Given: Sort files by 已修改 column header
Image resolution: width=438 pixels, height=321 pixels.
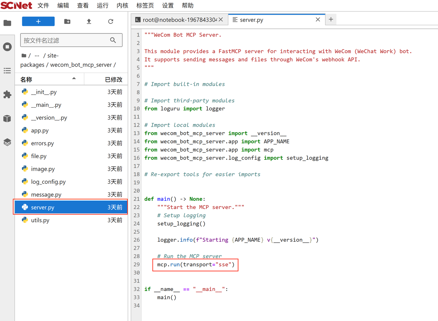Looking at the screenshot, I should pyautogui.click(x=113, y=80).
